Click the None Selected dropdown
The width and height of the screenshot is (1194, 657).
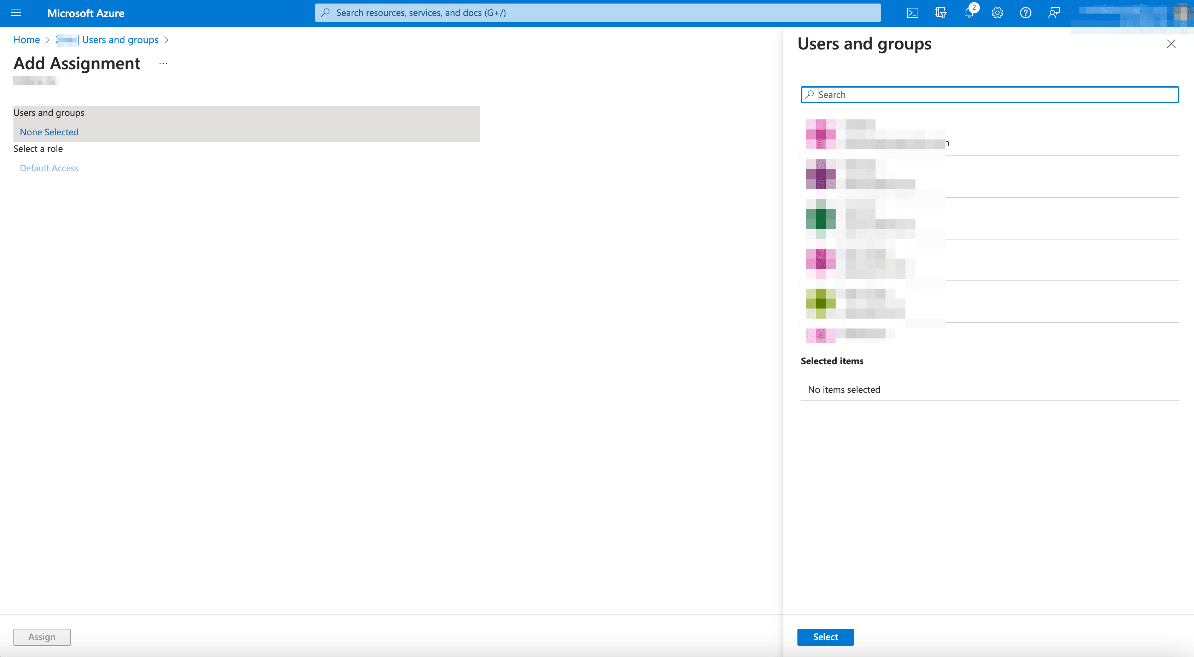pyautogui.click(x=48, y=132)
